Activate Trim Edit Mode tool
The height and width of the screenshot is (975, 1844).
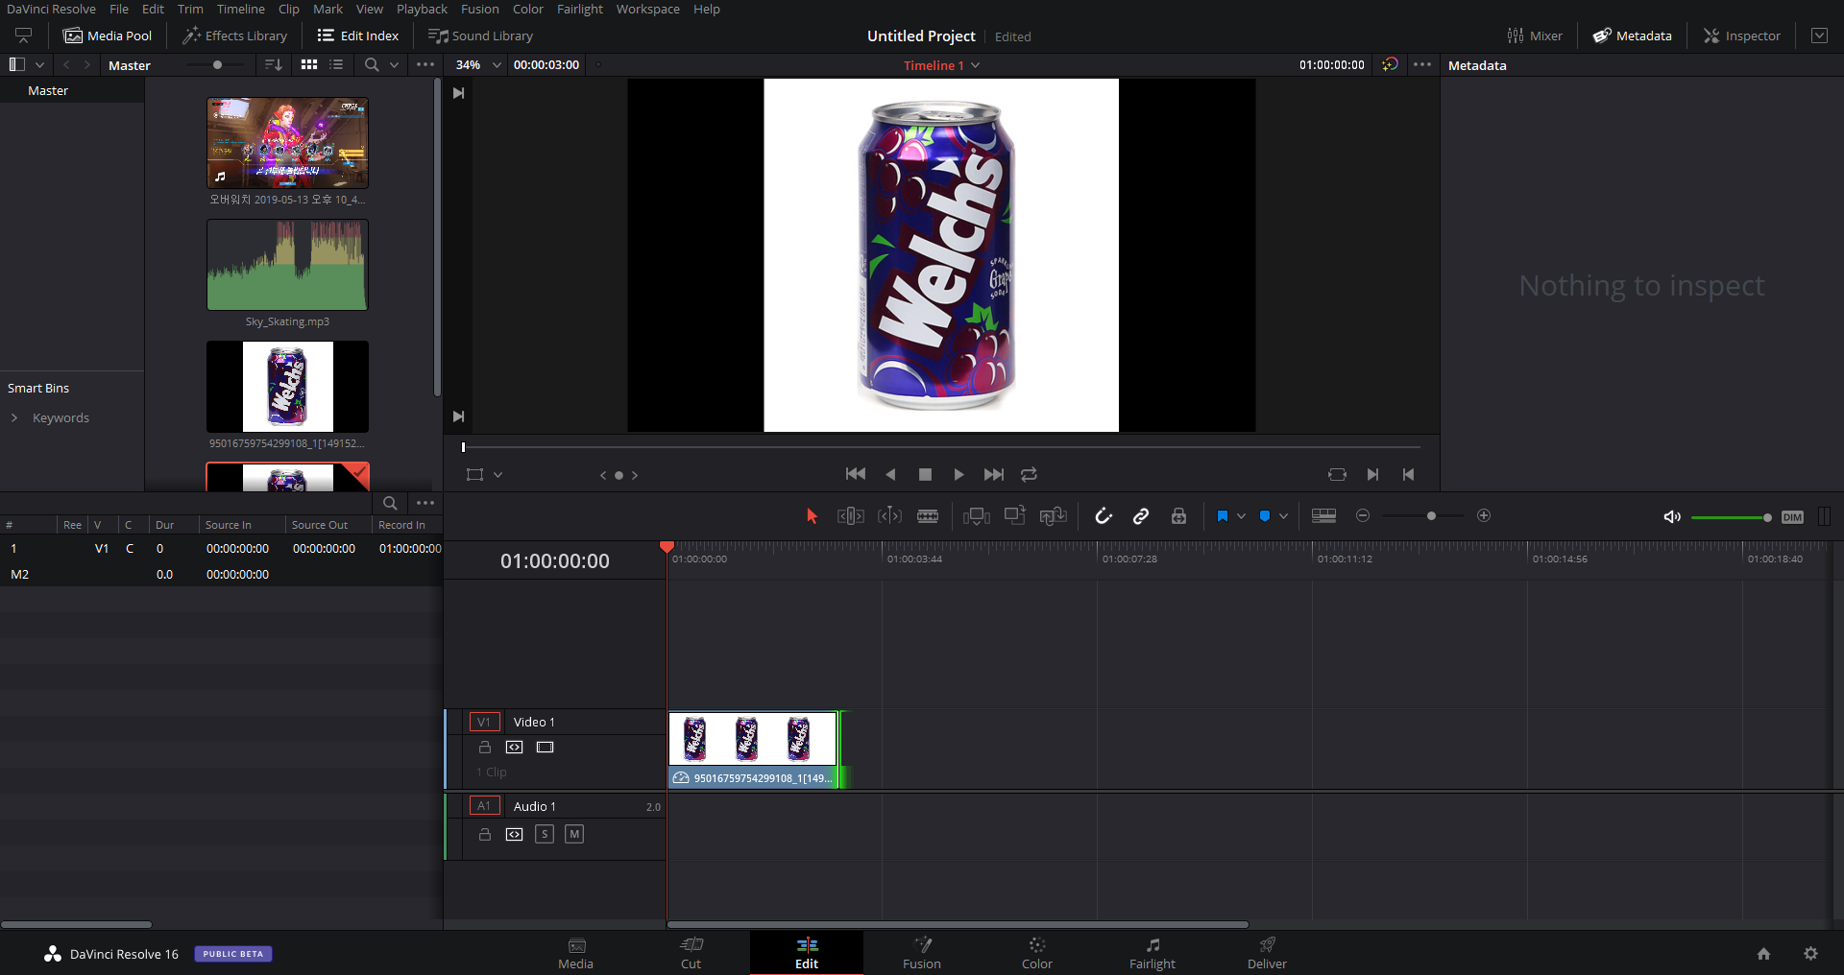(851, 516)
